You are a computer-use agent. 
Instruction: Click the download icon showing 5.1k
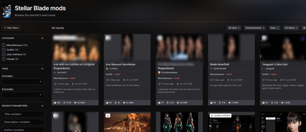220,103
